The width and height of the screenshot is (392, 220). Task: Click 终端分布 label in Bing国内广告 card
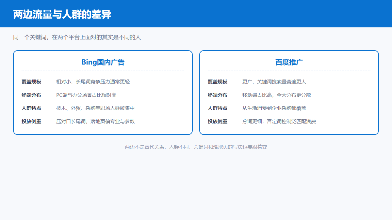[31, 95]
